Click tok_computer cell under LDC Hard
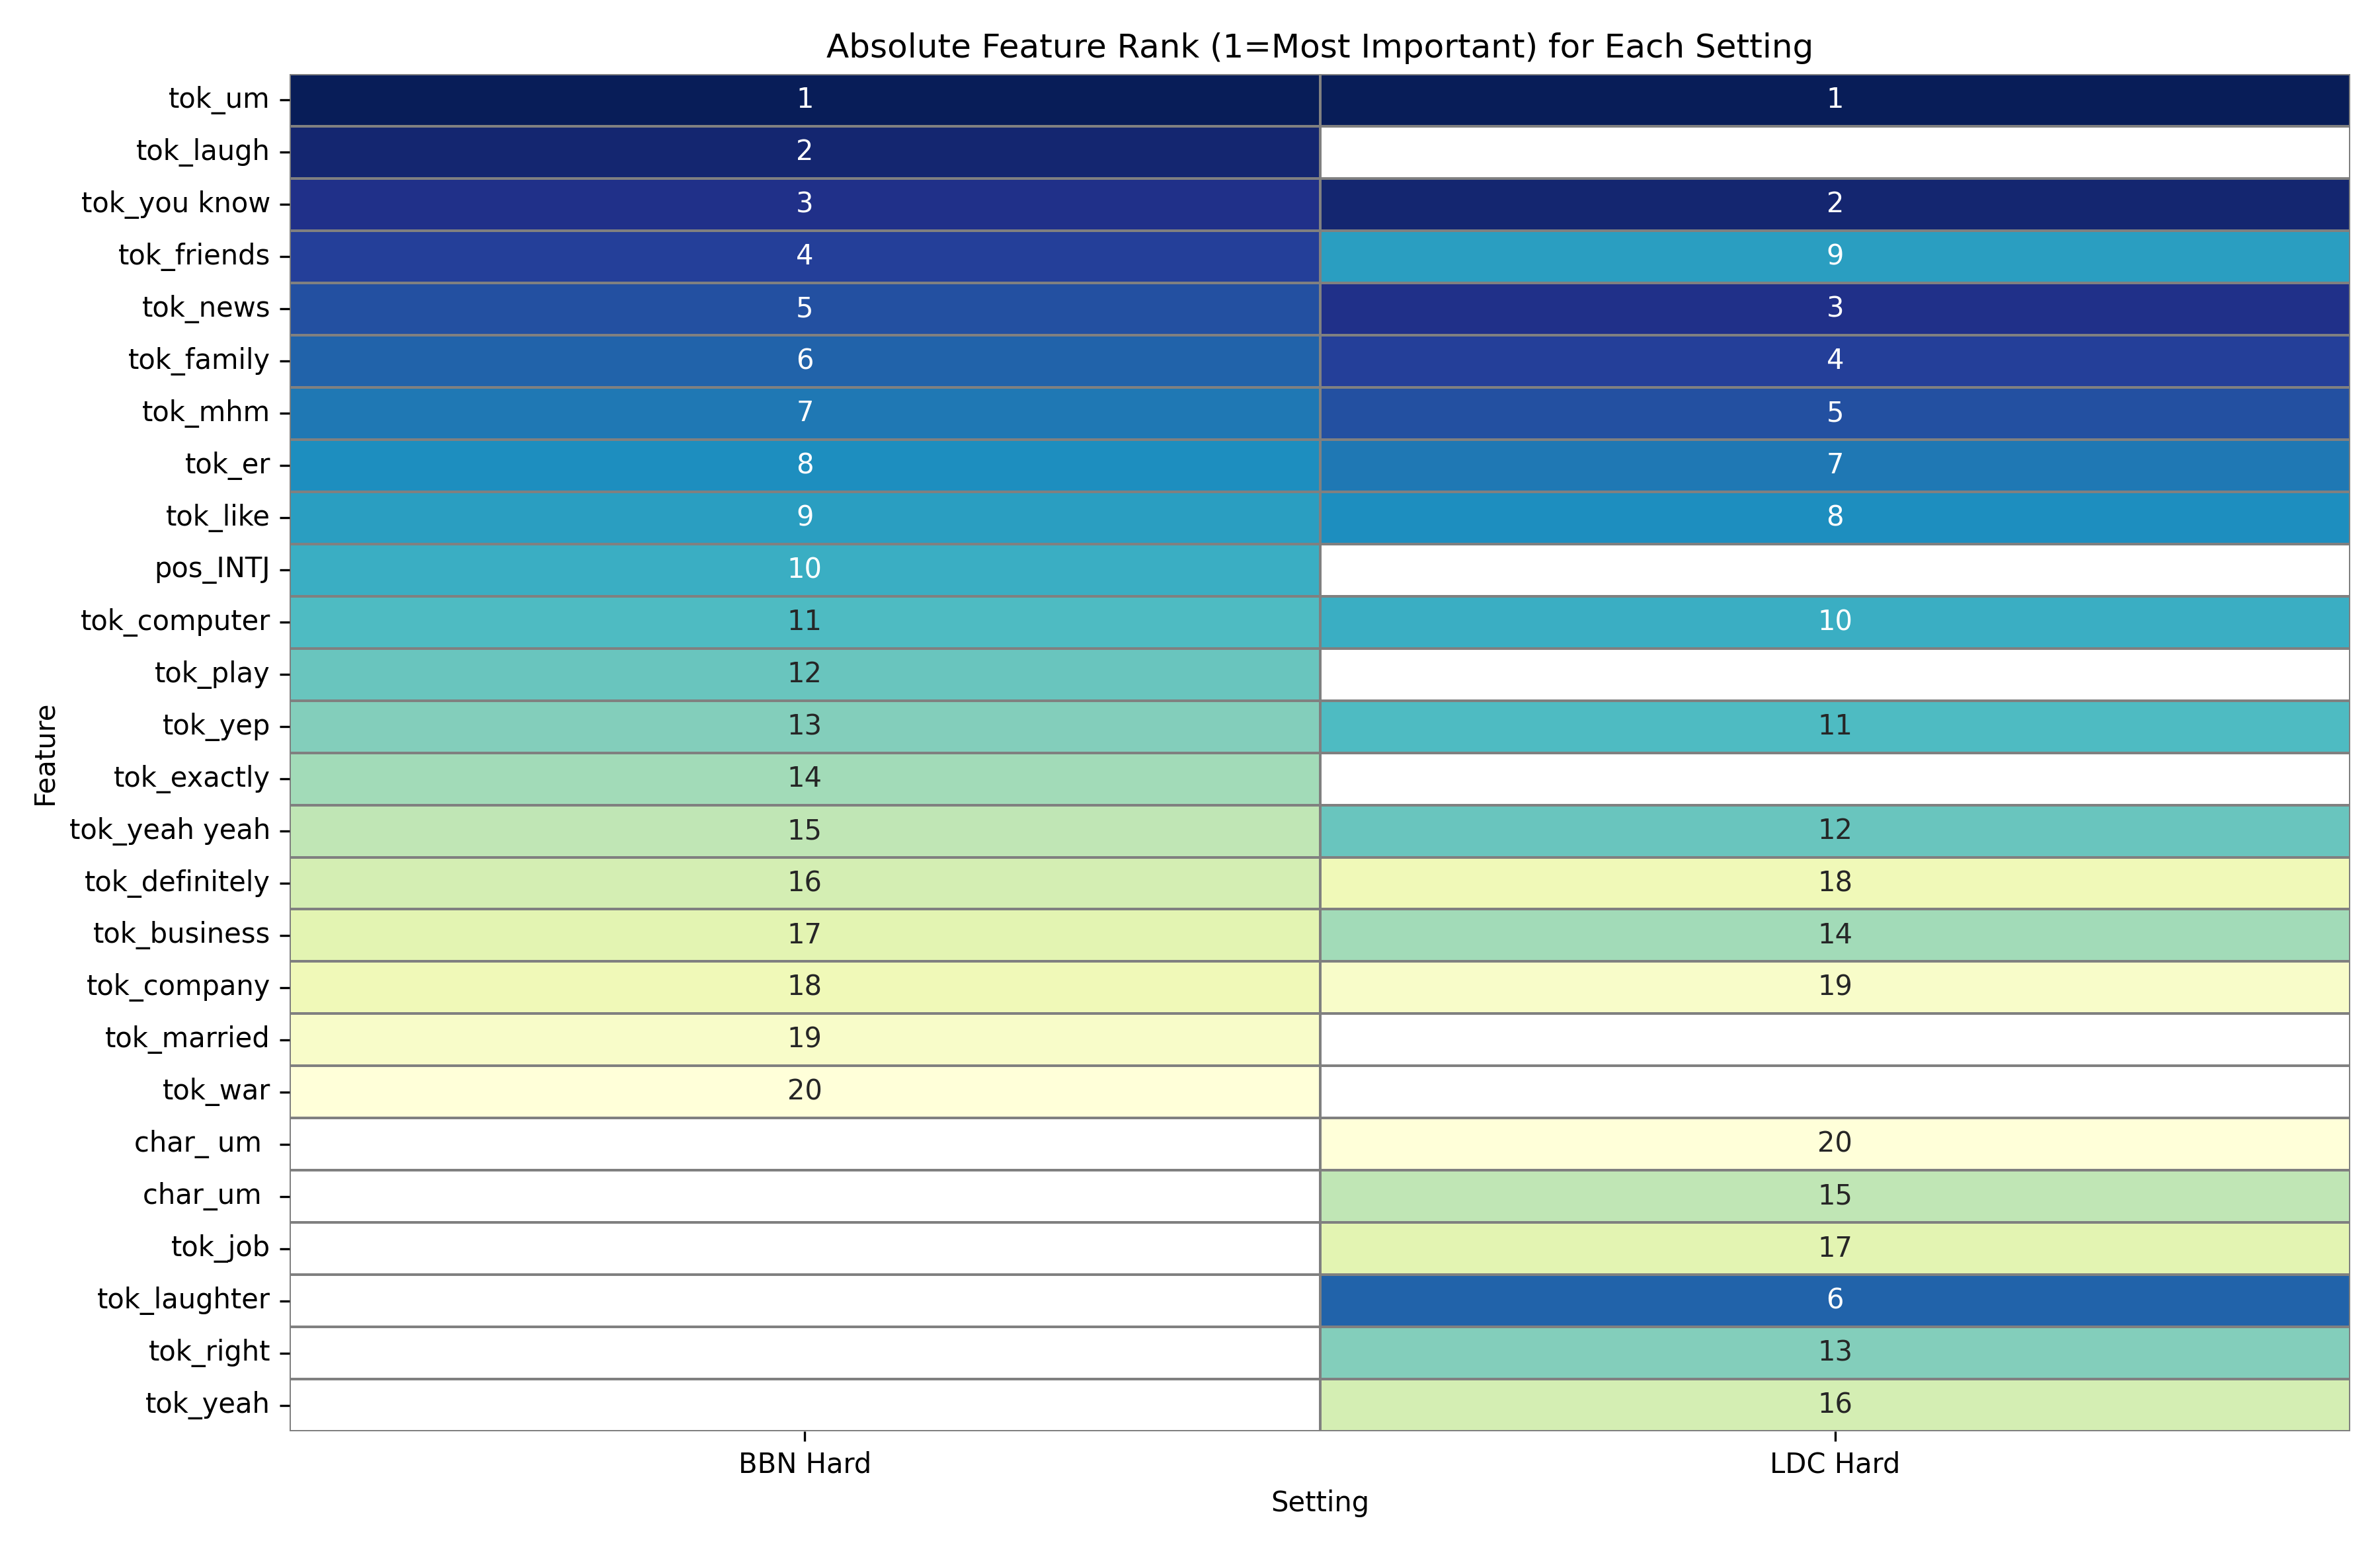This screenshot has height=1547, width=2380. 1833,621
